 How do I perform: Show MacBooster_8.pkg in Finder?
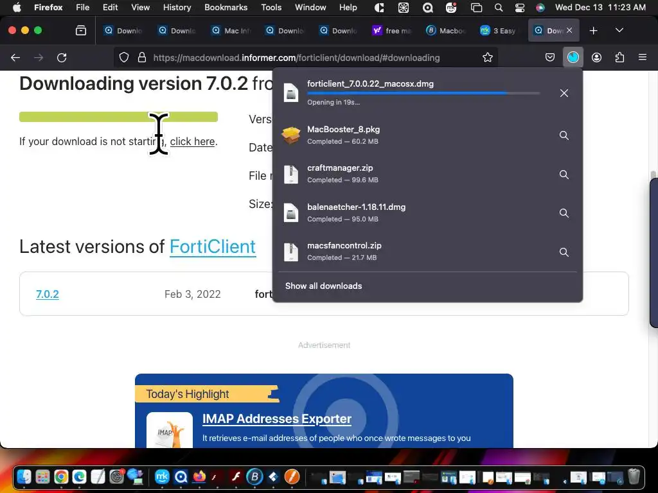(x=564, y=135)
